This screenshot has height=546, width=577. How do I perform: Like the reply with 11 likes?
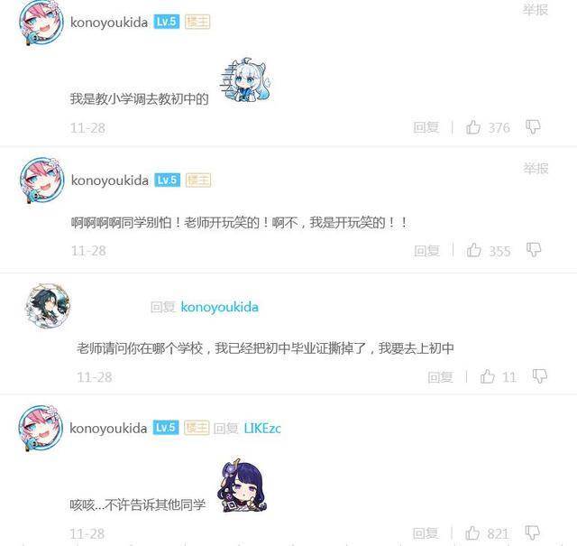[487, 376]
